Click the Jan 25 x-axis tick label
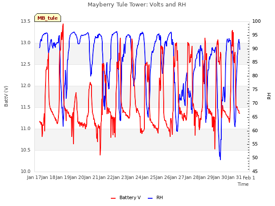Viewport: 275px width, 206px height. (x=149, y=177)
